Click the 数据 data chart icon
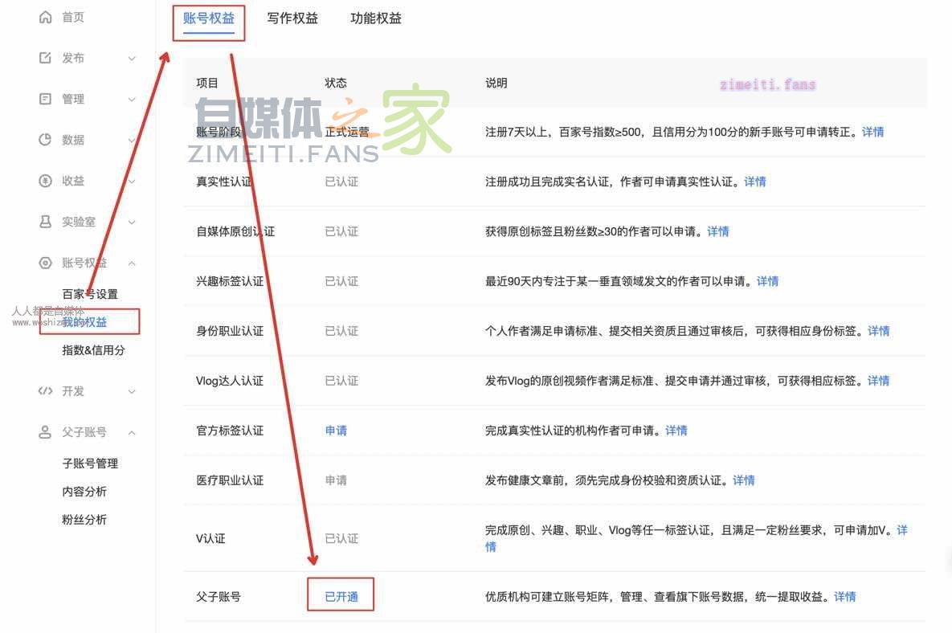Viewport: 952px width, 633px height. coord(46,140)
